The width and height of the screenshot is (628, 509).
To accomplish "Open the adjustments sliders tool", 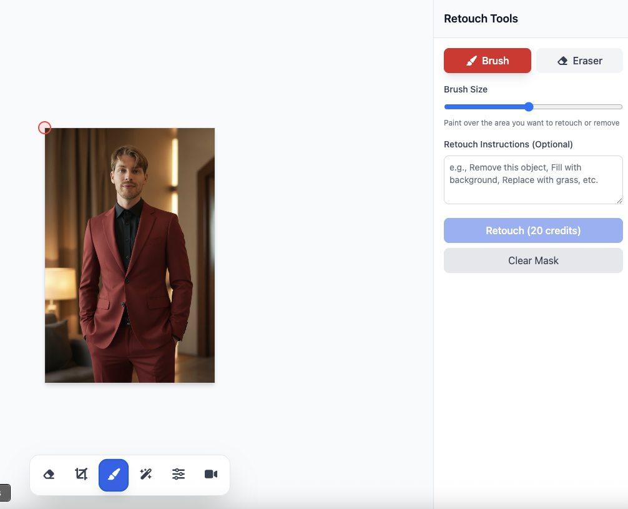I will pyautogui.click(x=179, y=475).
